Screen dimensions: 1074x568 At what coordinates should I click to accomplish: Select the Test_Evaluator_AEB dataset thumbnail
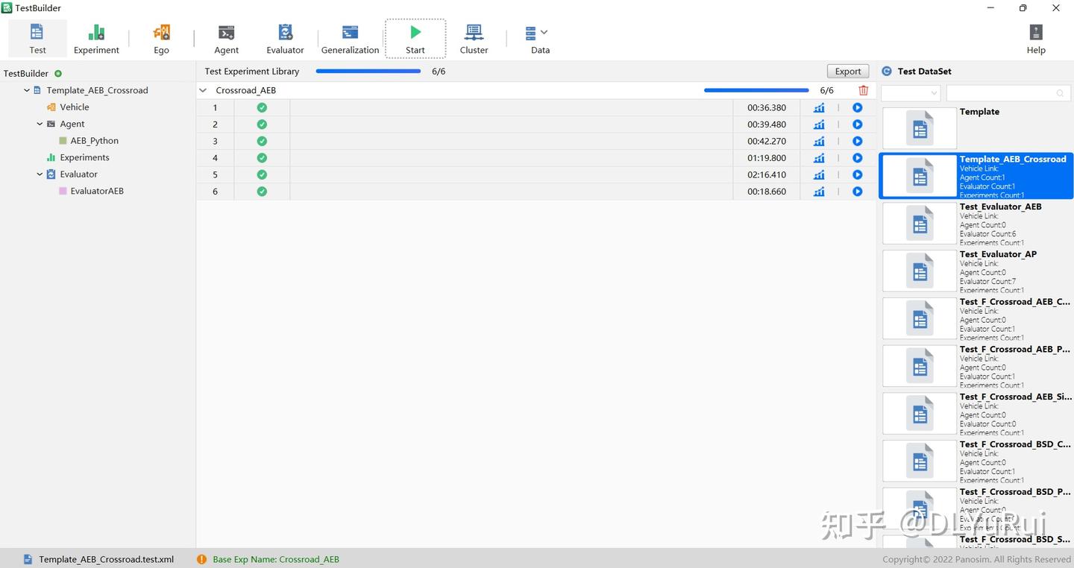tap(920, 224)
